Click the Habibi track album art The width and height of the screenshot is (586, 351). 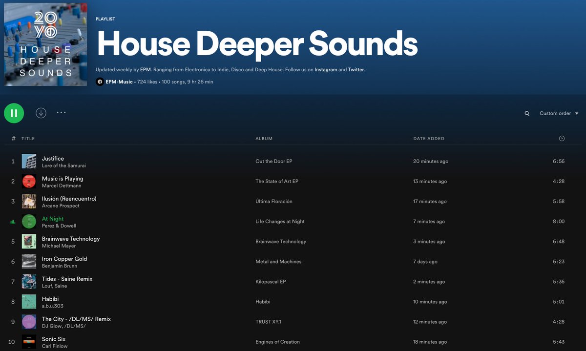29,302
